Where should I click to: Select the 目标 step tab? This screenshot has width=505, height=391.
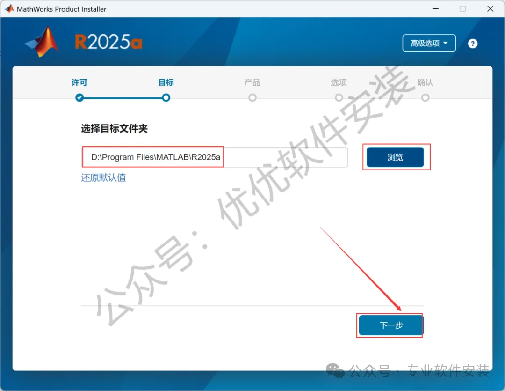click(x=166, y=82)
